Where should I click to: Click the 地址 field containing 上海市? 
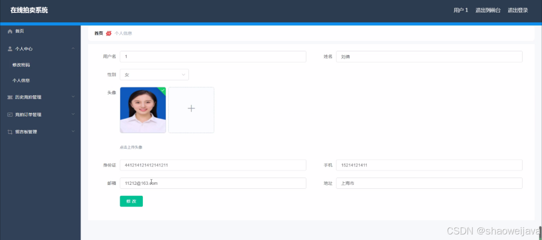tap(429, 183)
